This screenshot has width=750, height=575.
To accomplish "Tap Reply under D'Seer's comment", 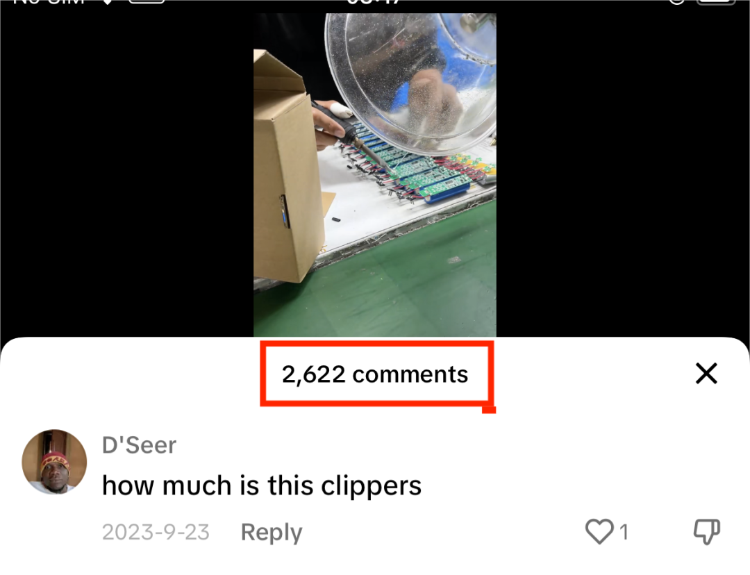I will [x=272, y=532].
